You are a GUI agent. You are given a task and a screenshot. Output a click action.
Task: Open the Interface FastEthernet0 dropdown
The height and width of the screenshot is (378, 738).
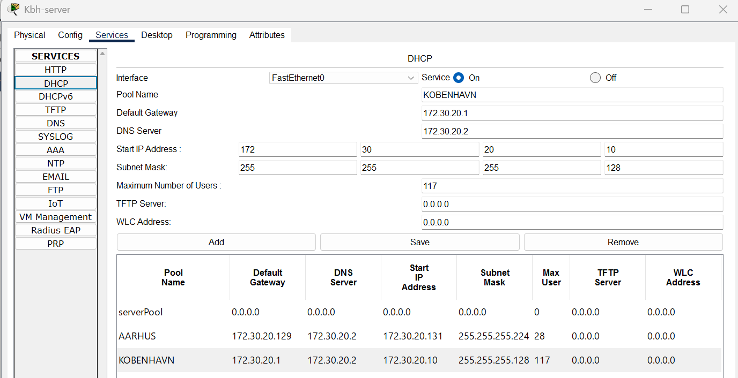point(343,78)
